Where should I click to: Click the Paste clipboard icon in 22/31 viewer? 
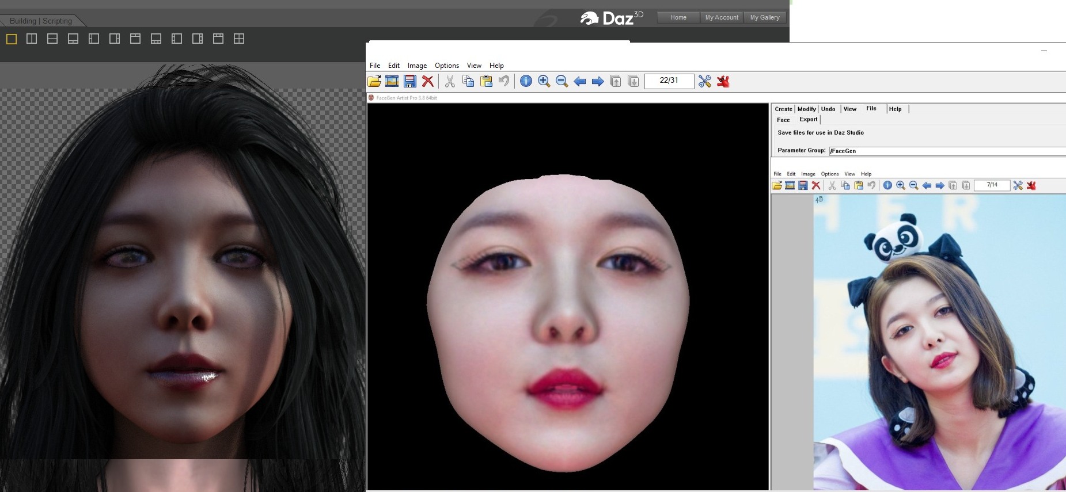tap(486, 81)
